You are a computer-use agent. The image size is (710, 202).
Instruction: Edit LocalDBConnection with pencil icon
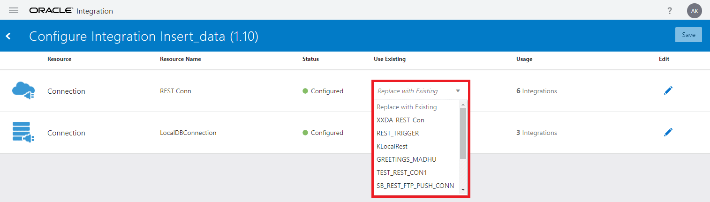[668, 132]
